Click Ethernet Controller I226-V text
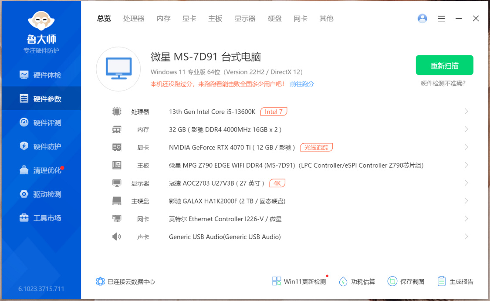The image size is (490, 301). (x=226, y=219)
